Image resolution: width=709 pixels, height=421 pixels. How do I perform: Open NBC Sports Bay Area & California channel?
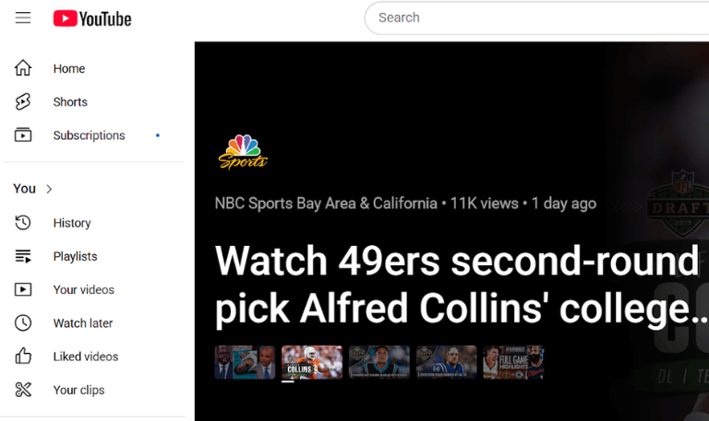[326, 204]
